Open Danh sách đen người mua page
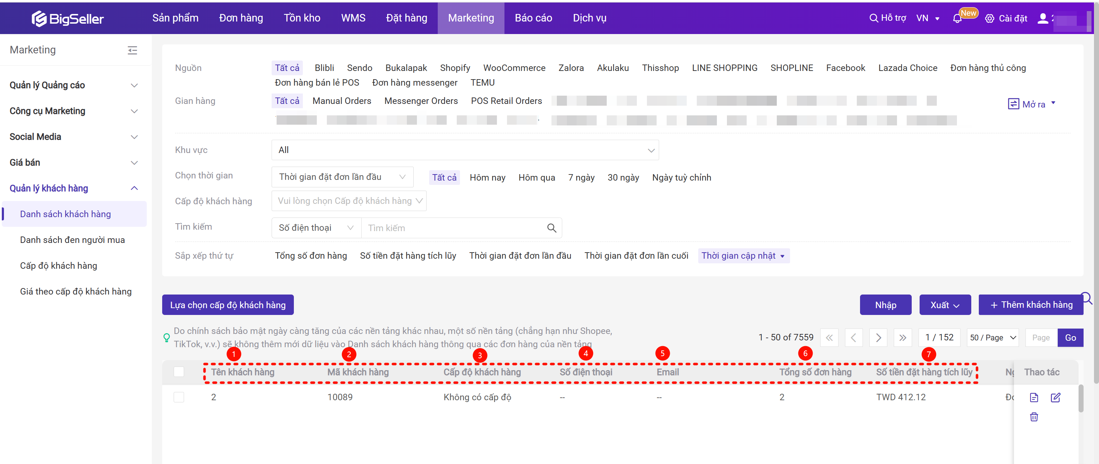This screenshot has height=464, width=1099. [x=72, y=240]
